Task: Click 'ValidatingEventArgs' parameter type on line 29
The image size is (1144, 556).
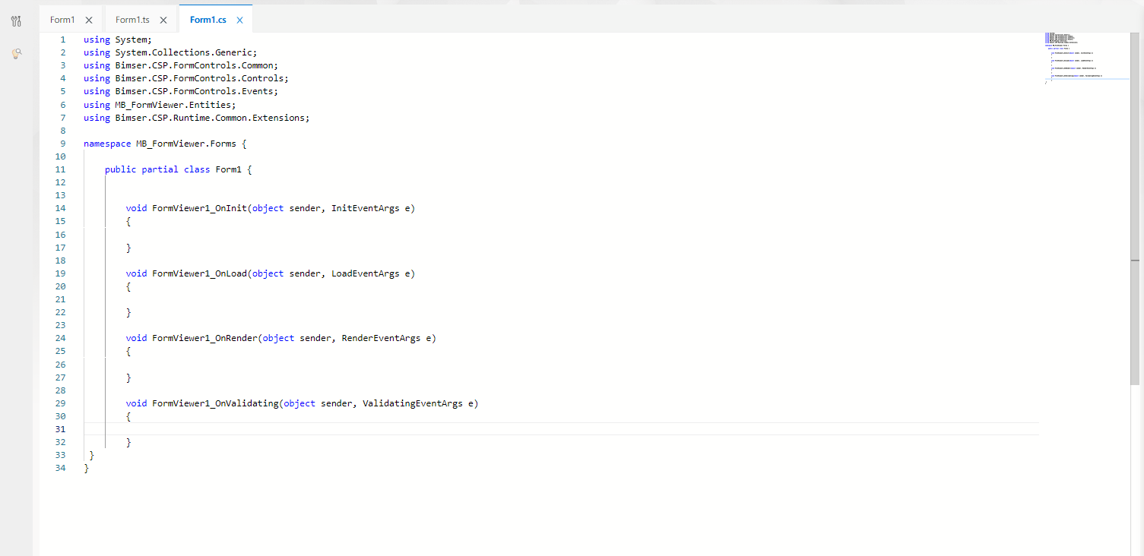Action: pos(413,403)
